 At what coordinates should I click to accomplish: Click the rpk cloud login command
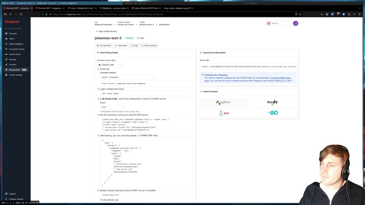147,93
